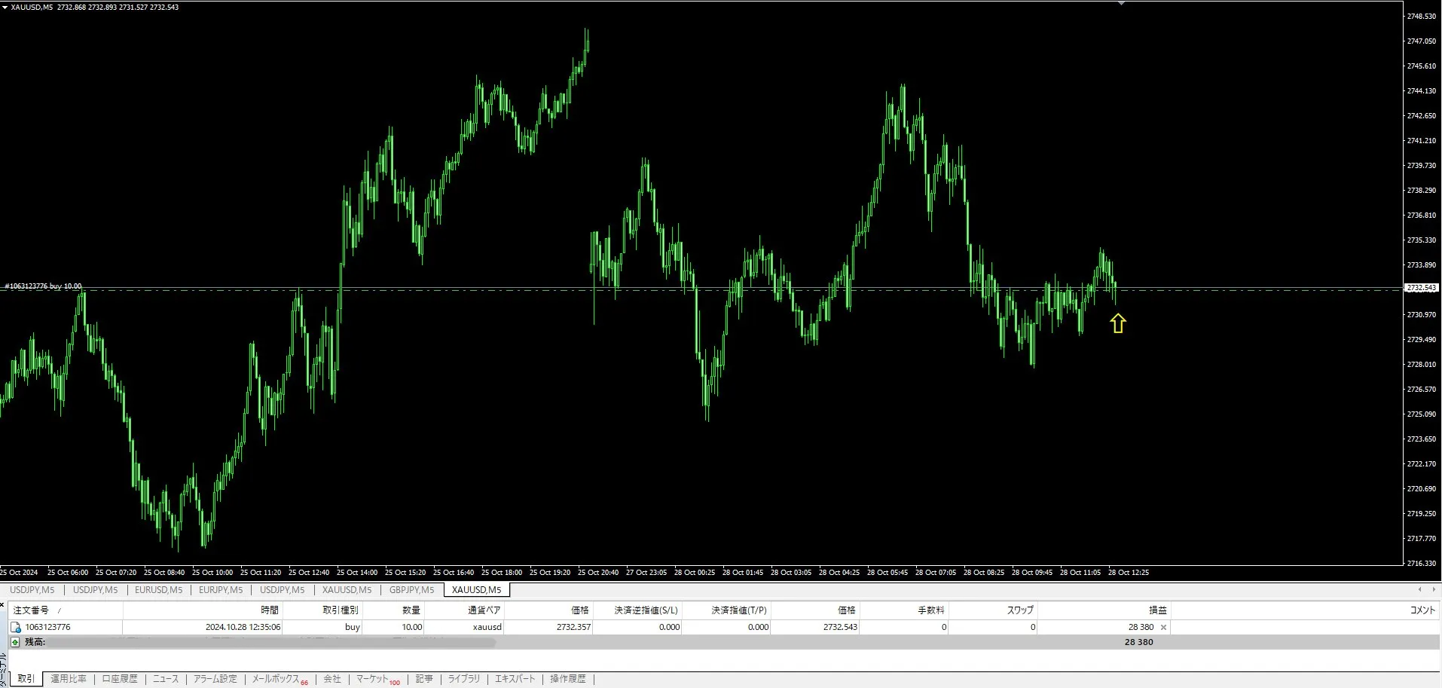1442x688 pixels.
Task: Open the 口座履歴 terminal tab
Action: [x=120, y=679]
